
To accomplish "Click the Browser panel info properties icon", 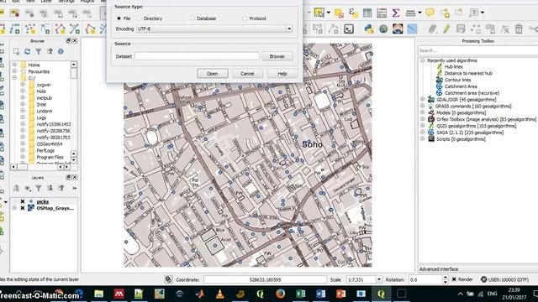I will (x=61, y=51).
